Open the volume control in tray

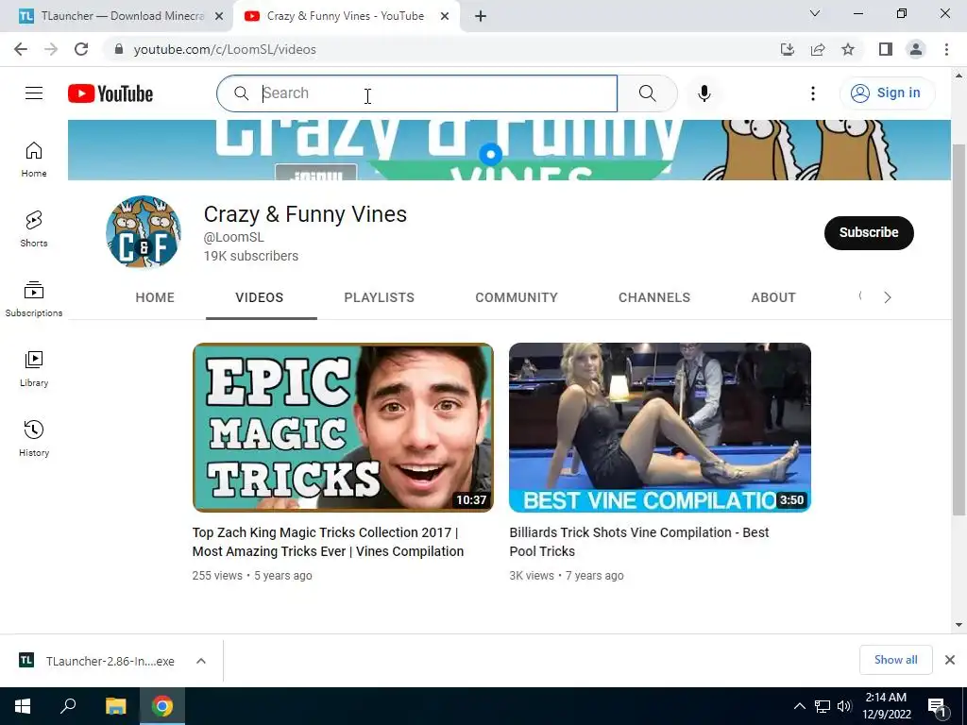pos(844,706)
